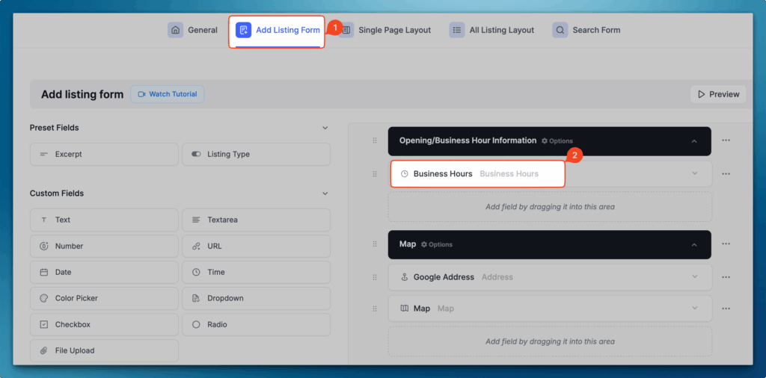
Task: Click the General tab home icon
Action: tap(175, 31)
